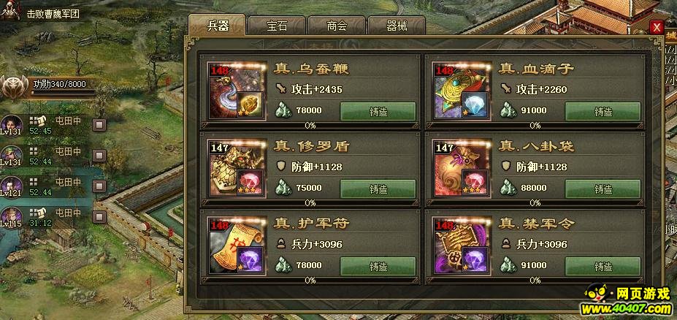
Task: Click 铸造 button for 真.禁军令
Action: 603,267
